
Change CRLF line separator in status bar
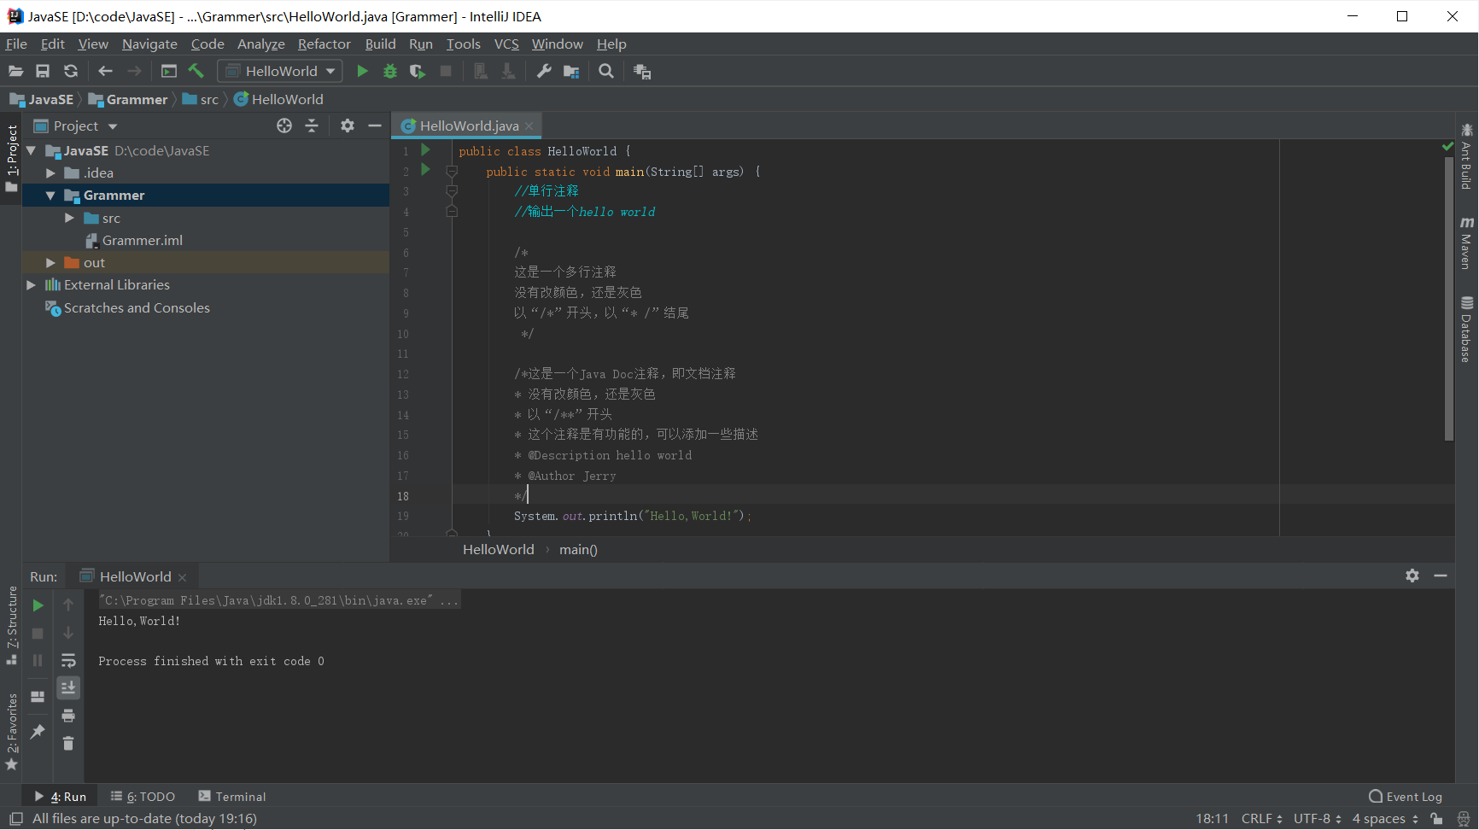[1261, 818]
